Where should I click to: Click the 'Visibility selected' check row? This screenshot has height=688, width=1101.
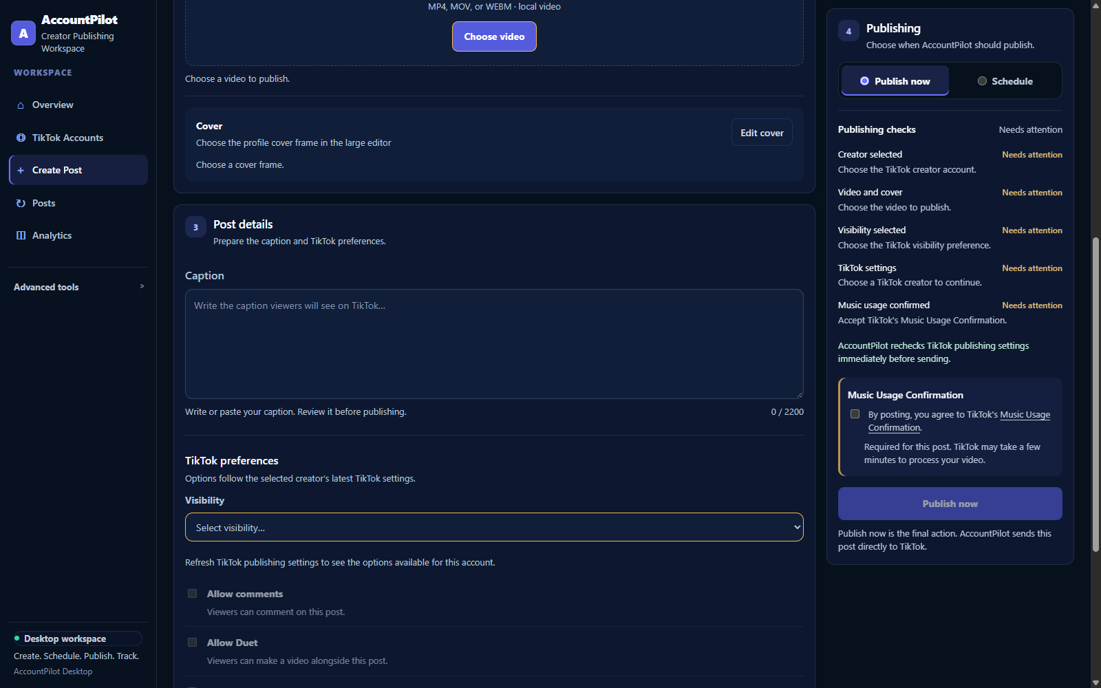(950, 237)
